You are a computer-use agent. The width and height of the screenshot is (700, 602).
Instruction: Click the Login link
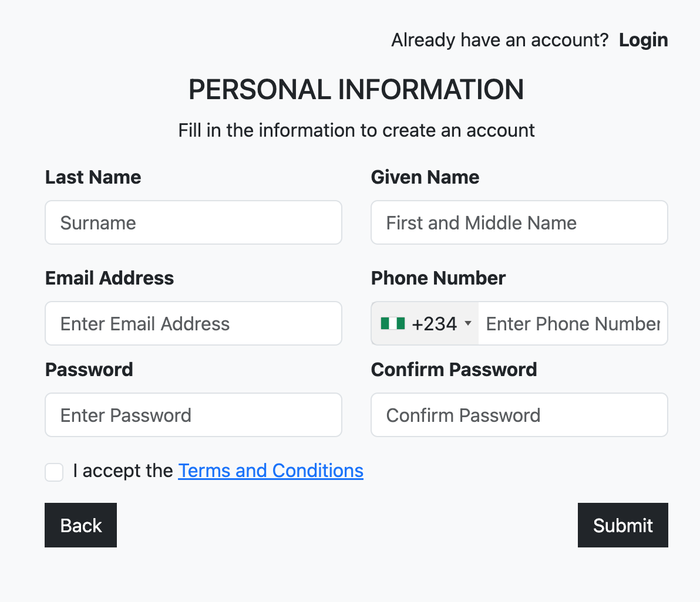(643, 40)
